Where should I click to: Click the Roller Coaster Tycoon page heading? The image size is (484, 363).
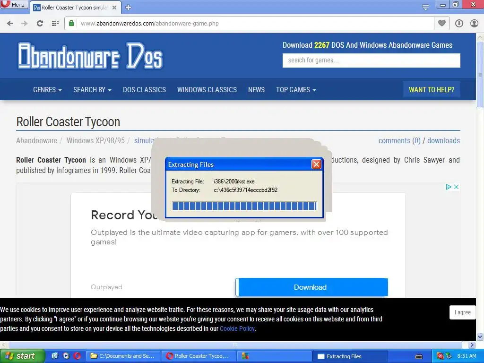[68, 122]
